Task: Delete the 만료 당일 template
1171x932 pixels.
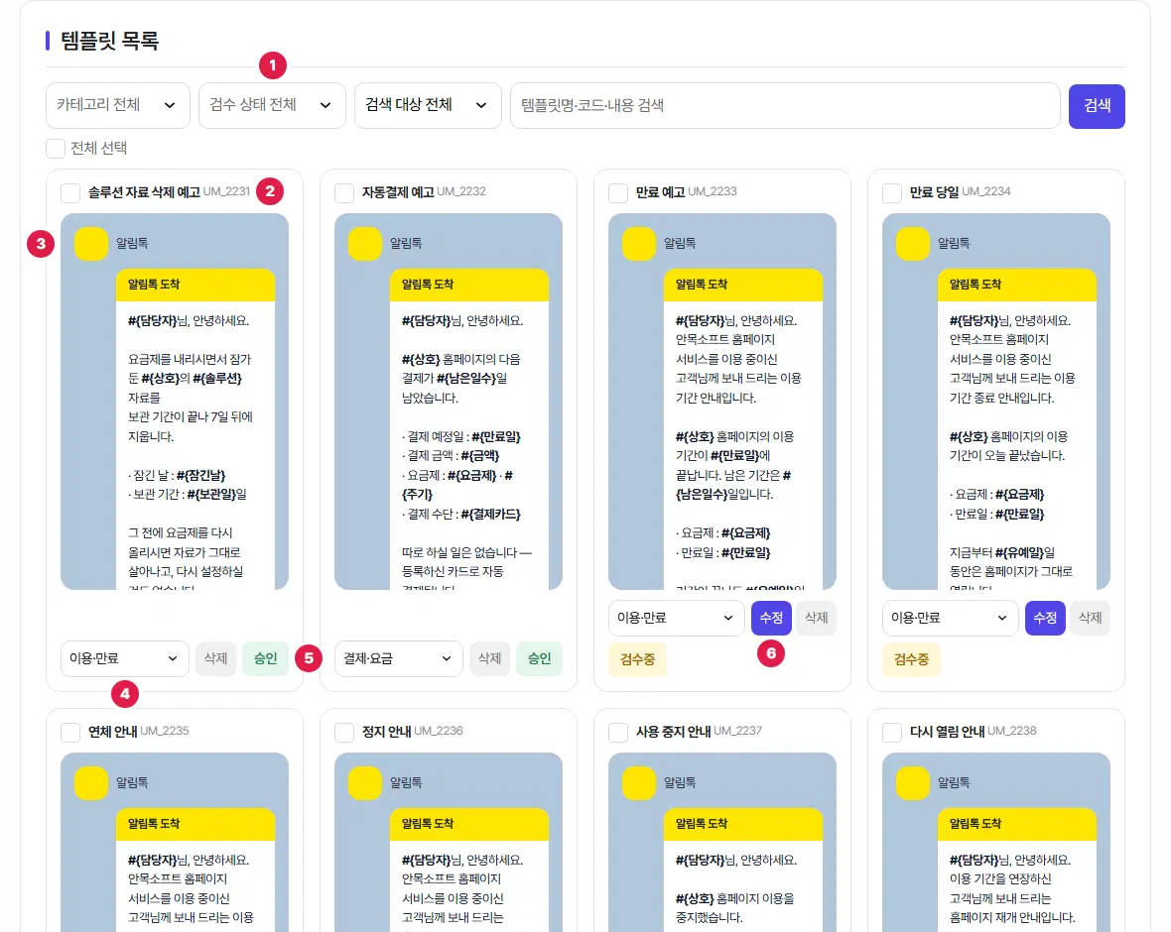Action: (1091, 618)
